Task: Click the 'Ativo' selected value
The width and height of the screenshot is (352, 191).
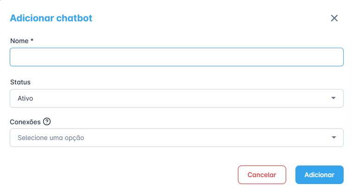Action: click(x=26, y=98)
